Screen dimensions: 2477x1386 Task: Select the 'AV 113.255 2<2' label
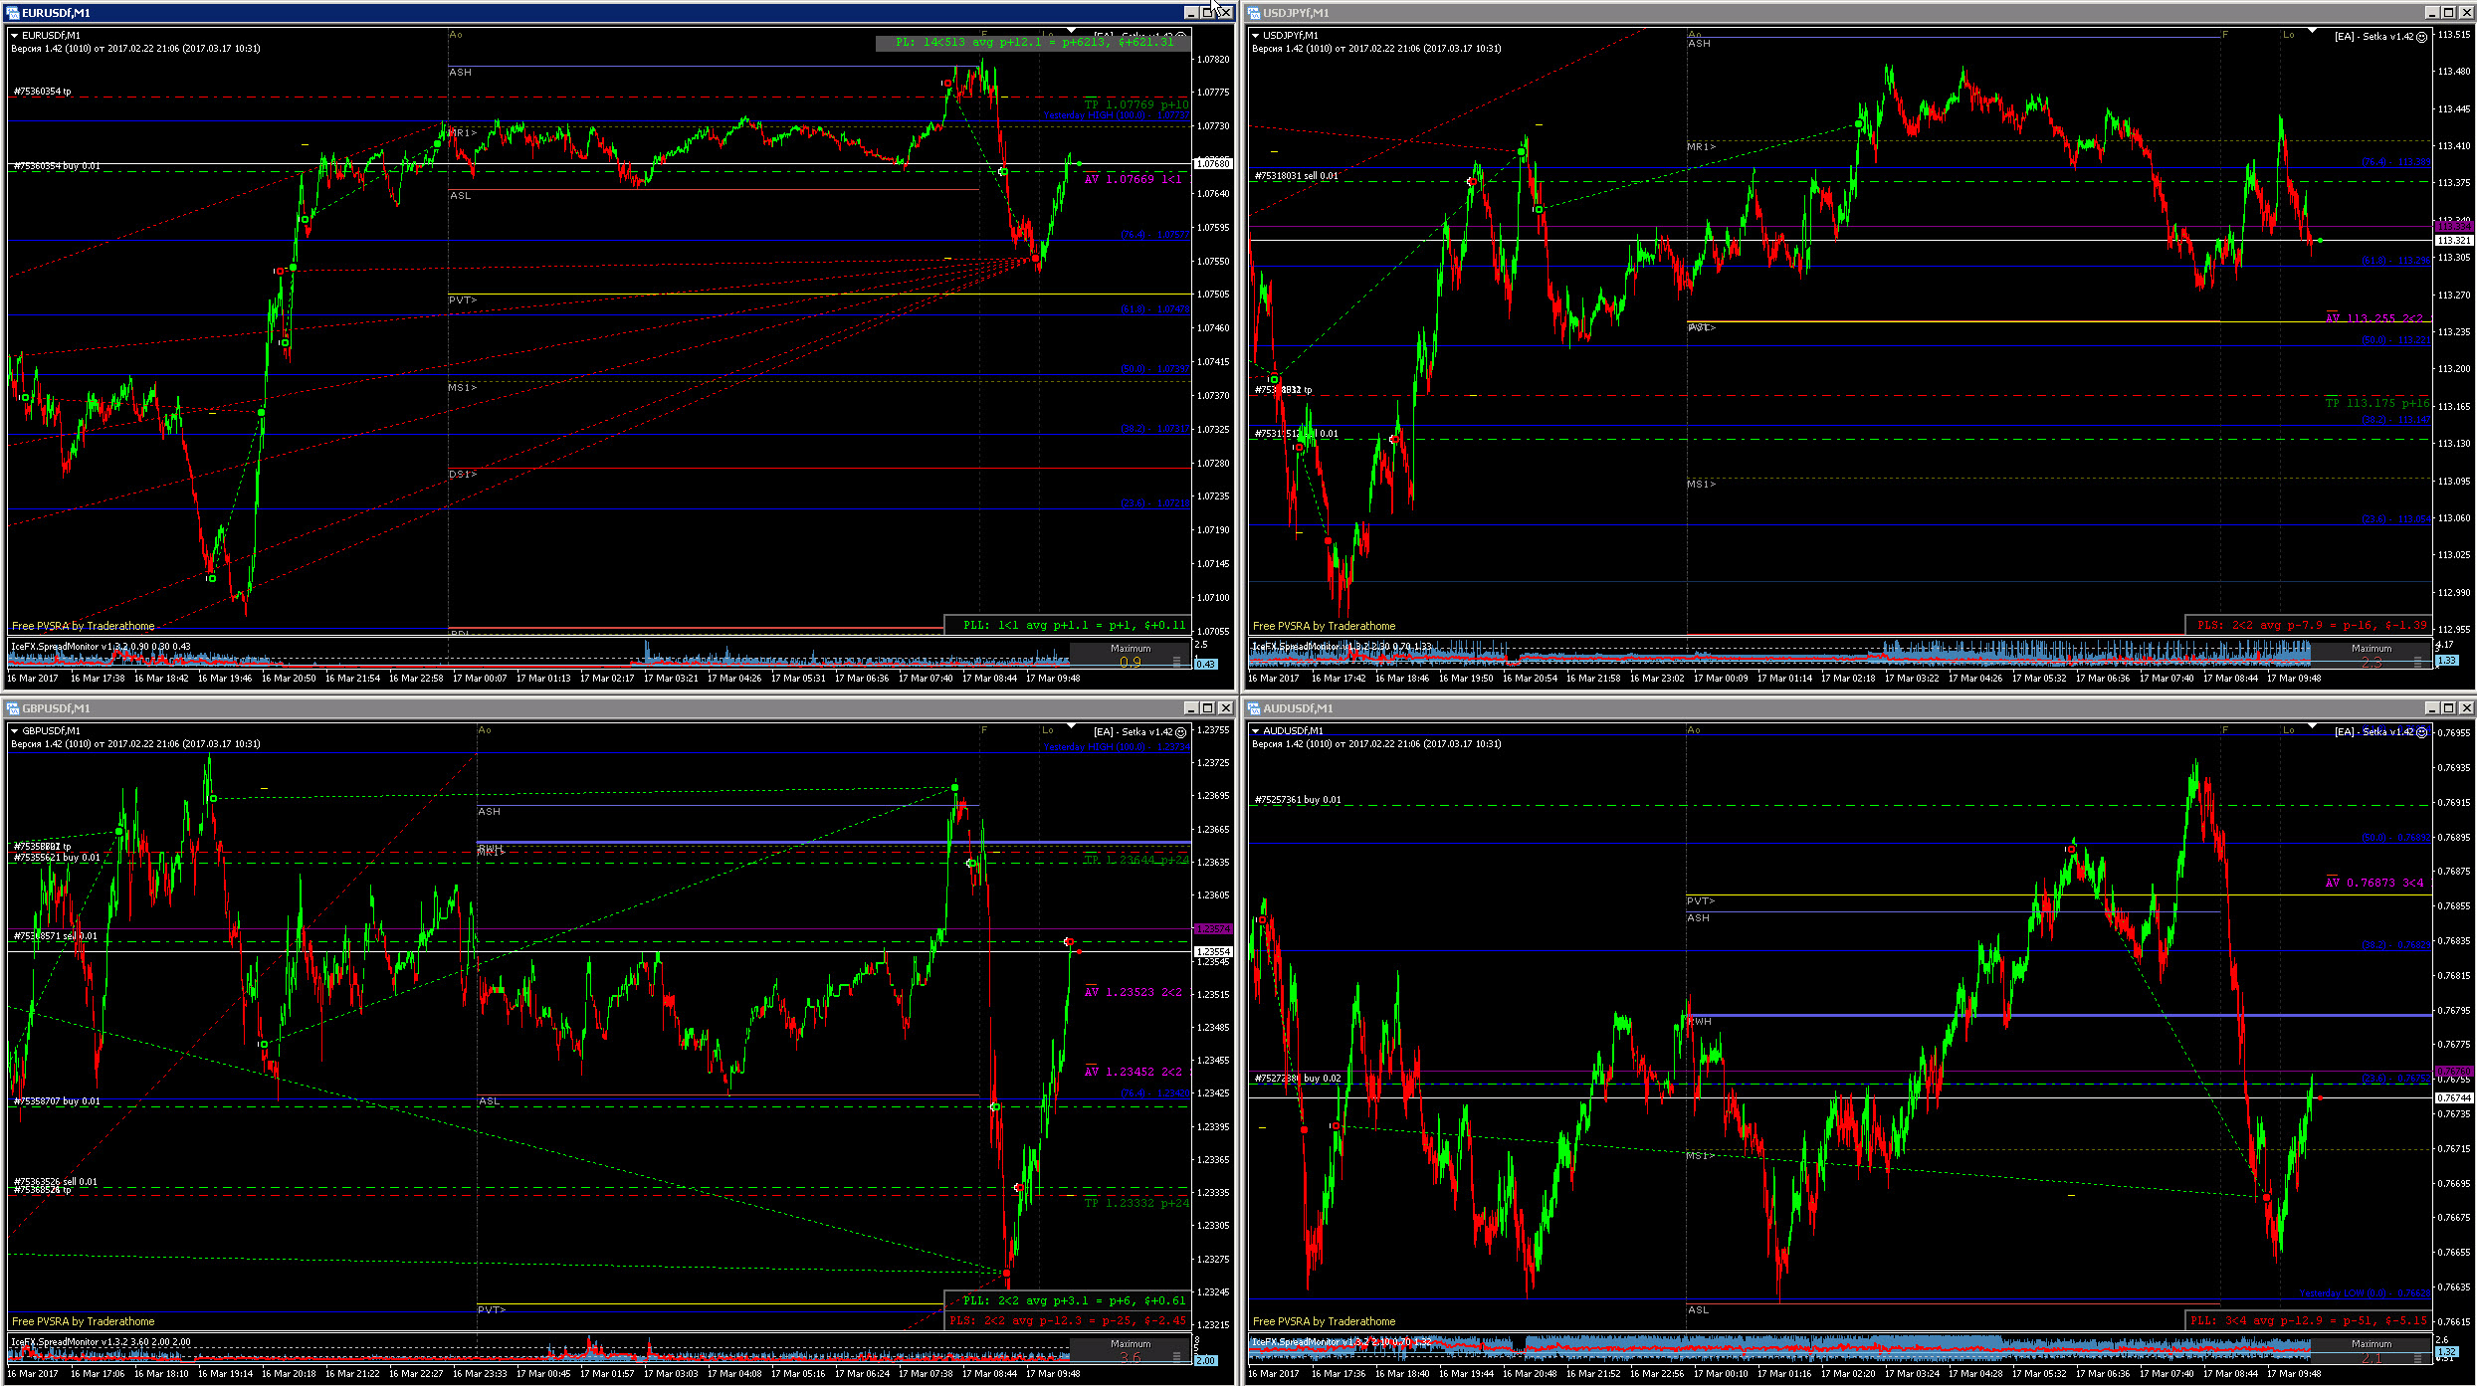coord(2374,318)
